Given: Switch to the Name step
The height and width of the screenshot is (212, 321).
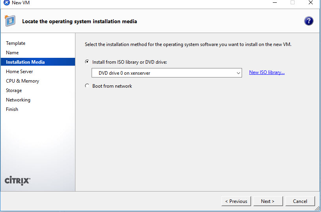Looking at the screenshot, I should [12, 53].
